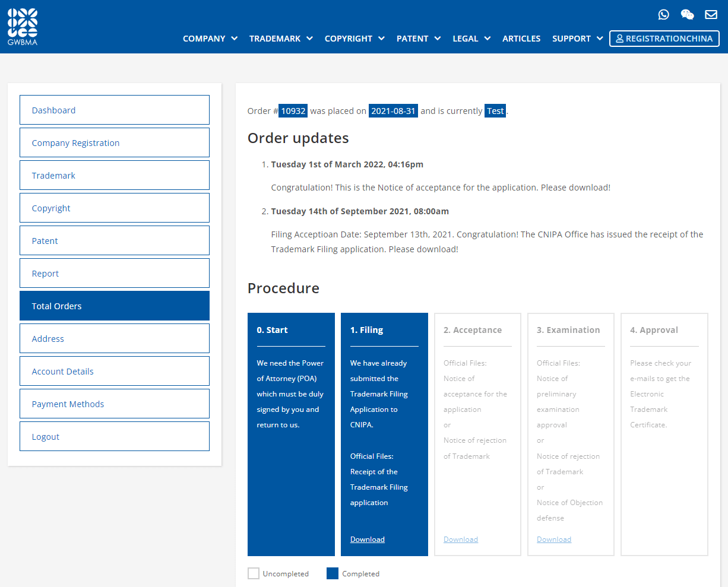Image resolution: width=728 pixels, height=587 pixels.
Task: Click the user icon in REGISTRATIONCHINA button
Action: point(620,39)
